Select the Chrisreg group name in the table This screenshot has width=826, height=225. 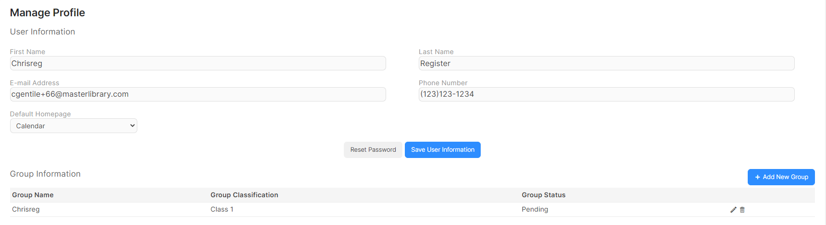pyautogui.click(x=26, y=210)
